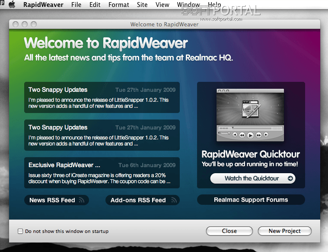
Task: Click the Quicktour video thumbnail
Action: [x=250, y=115]
